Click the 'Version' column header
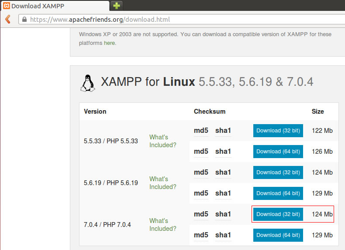 [95, 111]
